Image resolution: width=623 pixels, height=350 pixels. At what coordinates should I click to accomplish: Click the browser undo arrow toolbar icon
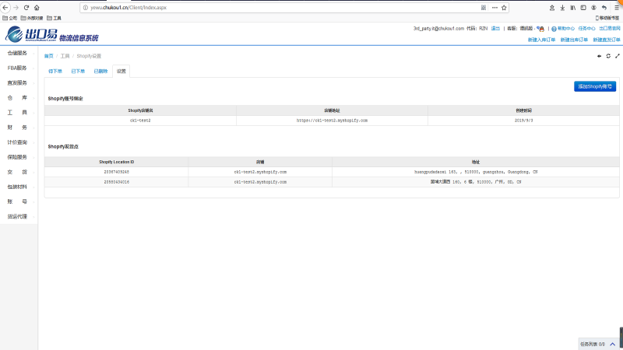(x=604, y=8)
